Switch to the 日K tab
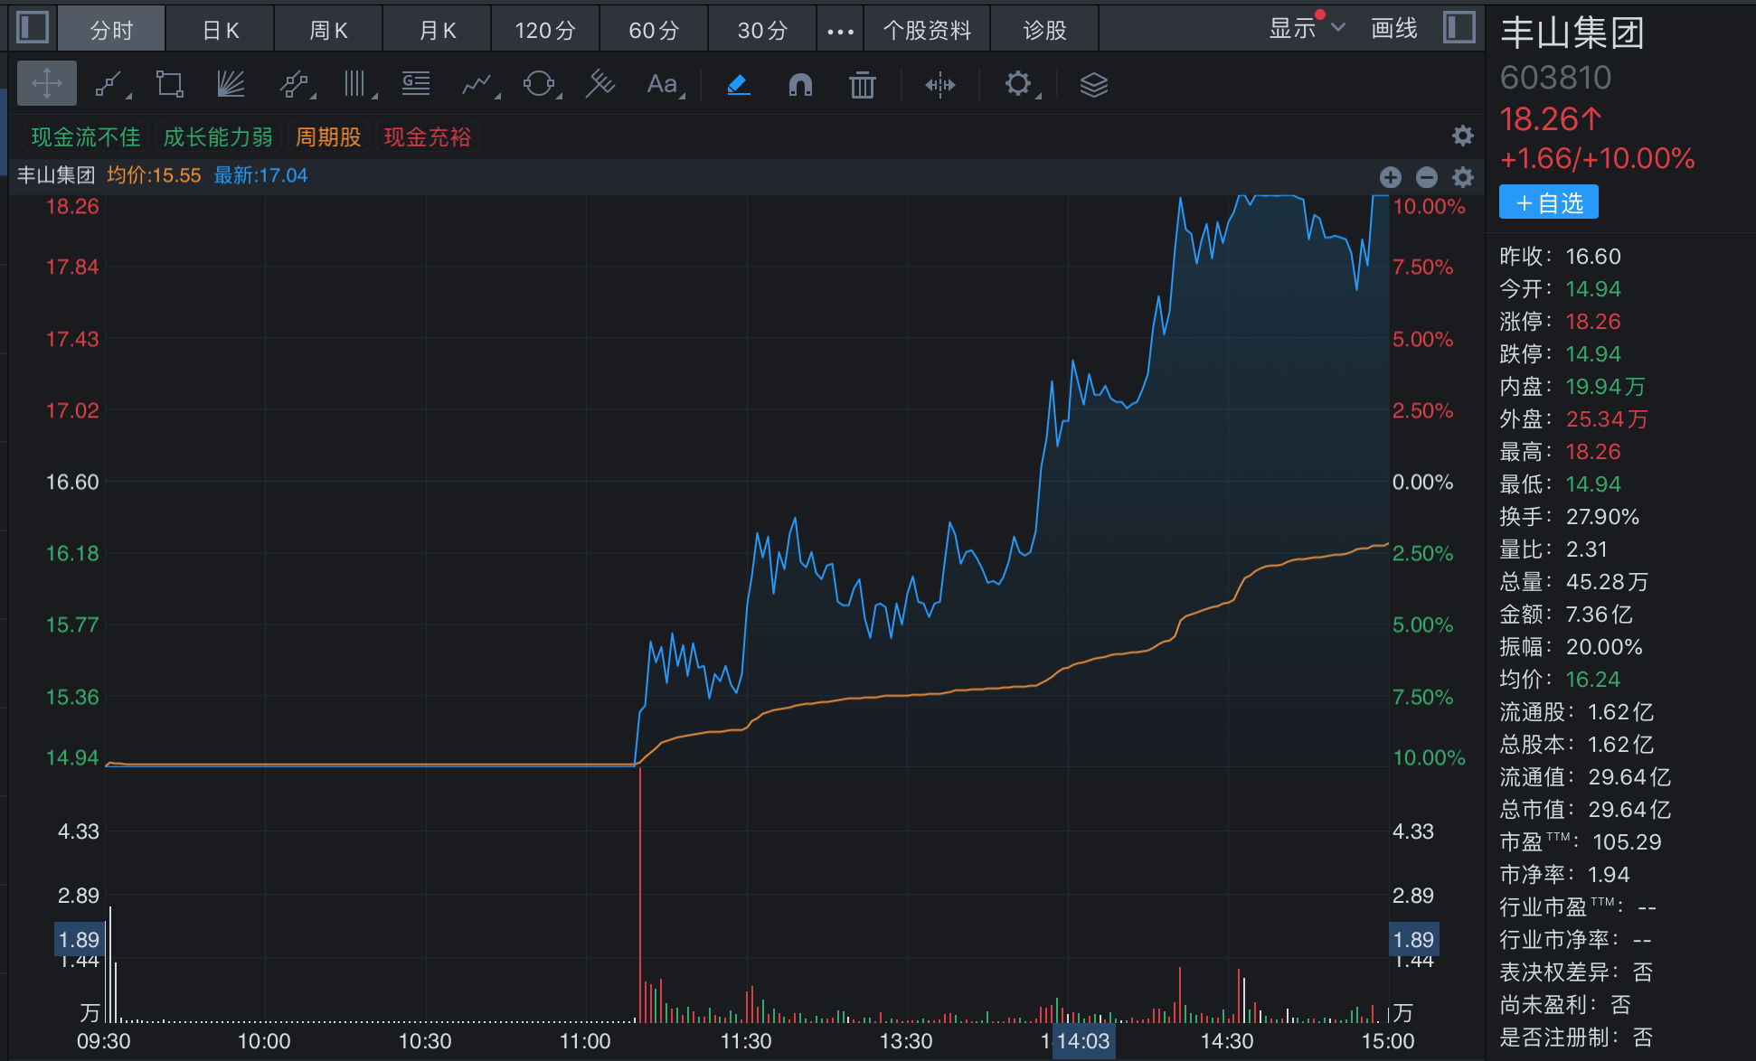The width and height of the screenshot is (1756, 1061). click(220, 30)
